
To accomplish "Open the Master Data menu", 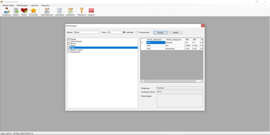I will pos(8,5).
